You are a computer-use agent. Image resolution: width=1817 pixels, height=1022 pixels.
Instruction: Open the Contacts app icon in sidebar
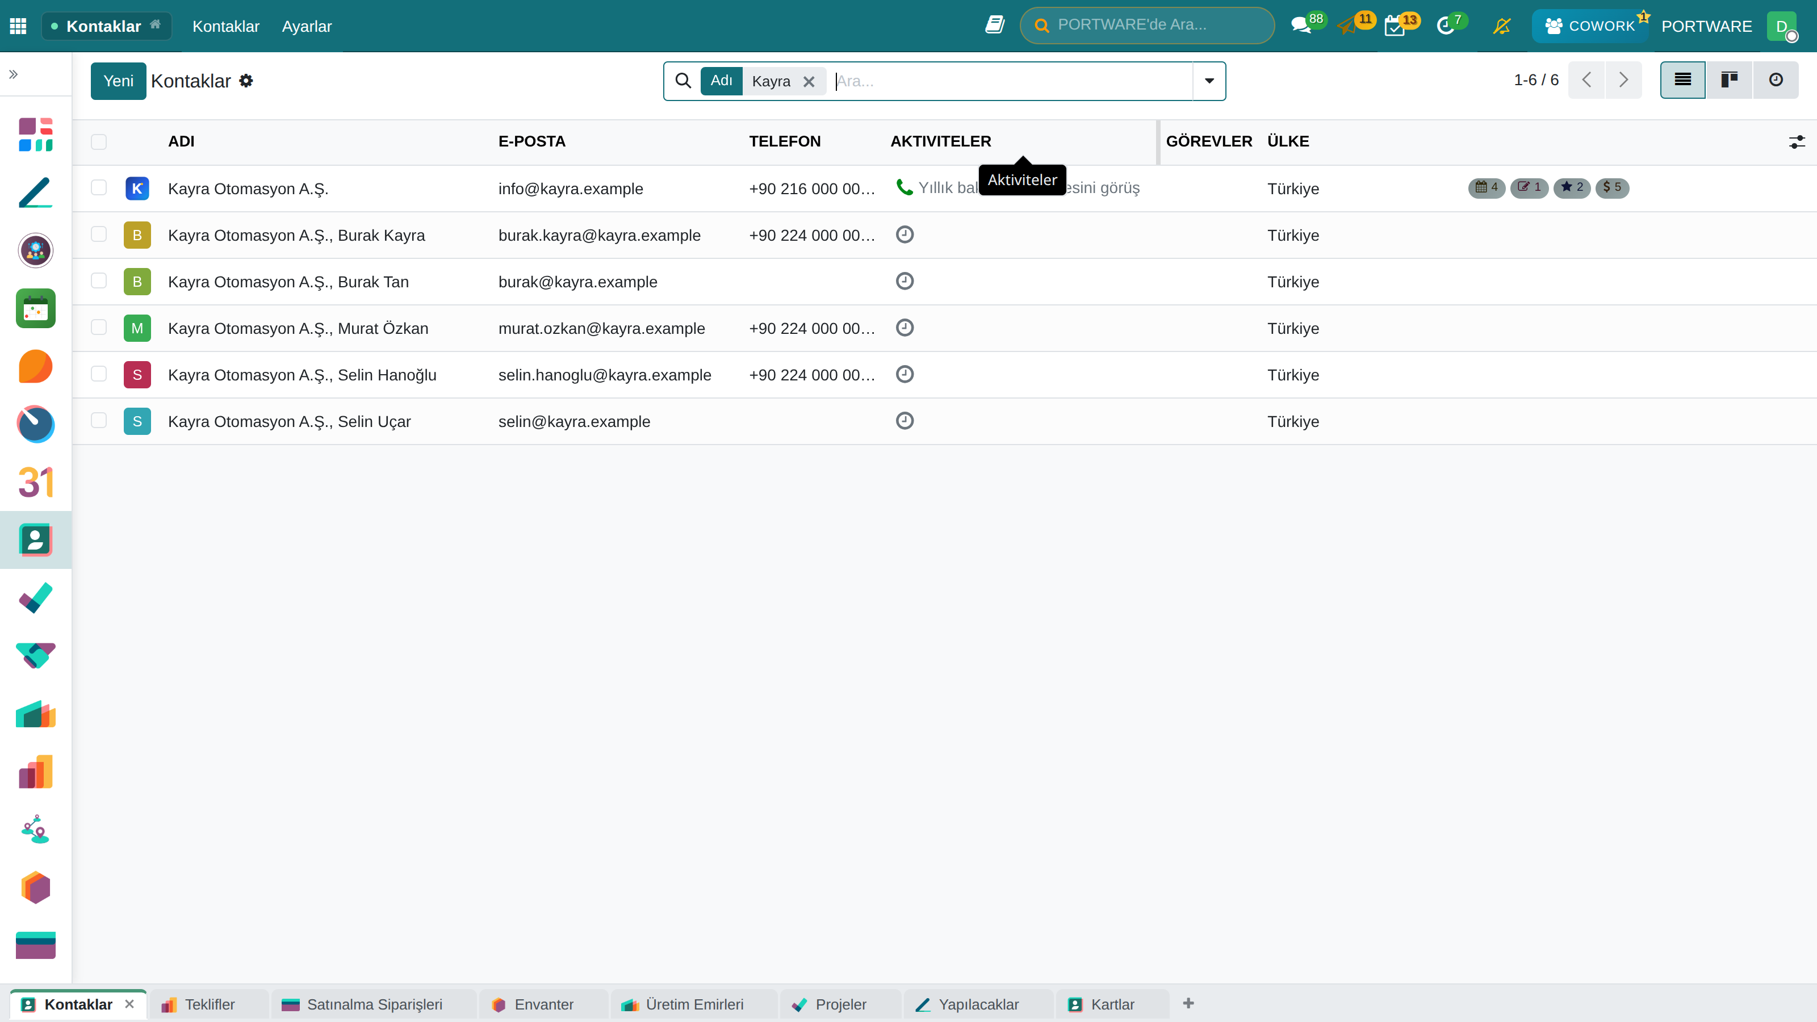35,541
